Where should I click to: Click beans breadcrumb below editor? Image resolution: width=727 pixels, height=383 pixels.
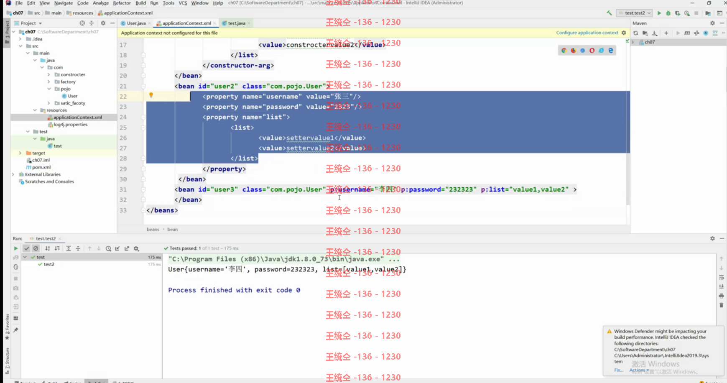153,229
